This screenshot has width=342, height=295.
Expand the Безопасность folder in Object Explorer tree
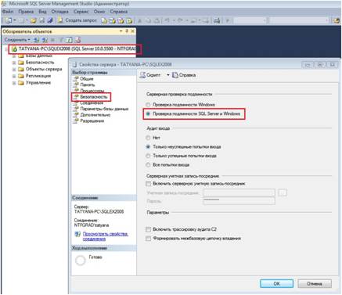(14, 63)
